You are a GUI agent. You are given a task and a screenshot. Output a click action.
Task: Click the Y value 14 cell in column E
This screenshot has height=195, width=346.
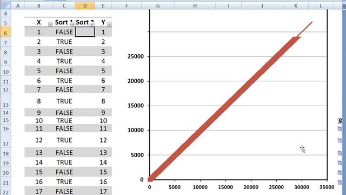pos(103,162)
